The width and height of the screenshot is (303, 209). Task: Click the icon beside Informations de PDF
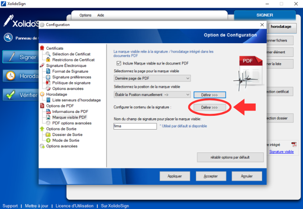pyautogui.click(x=48, y=111)
